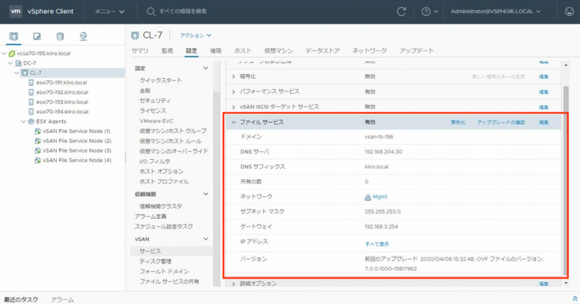Open the メニュー dropdown
The height and width of the screenshot is (304, 580).
[x=110, y=12]
